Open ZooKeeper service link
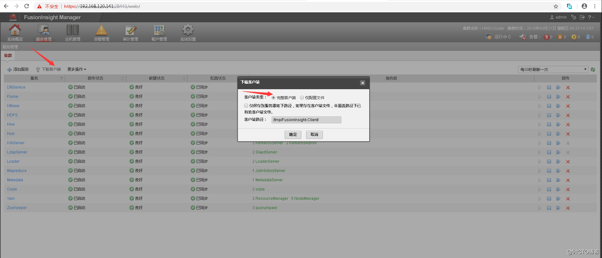The height and width of the screenshot is (258, 602). [x=17, y=208]
